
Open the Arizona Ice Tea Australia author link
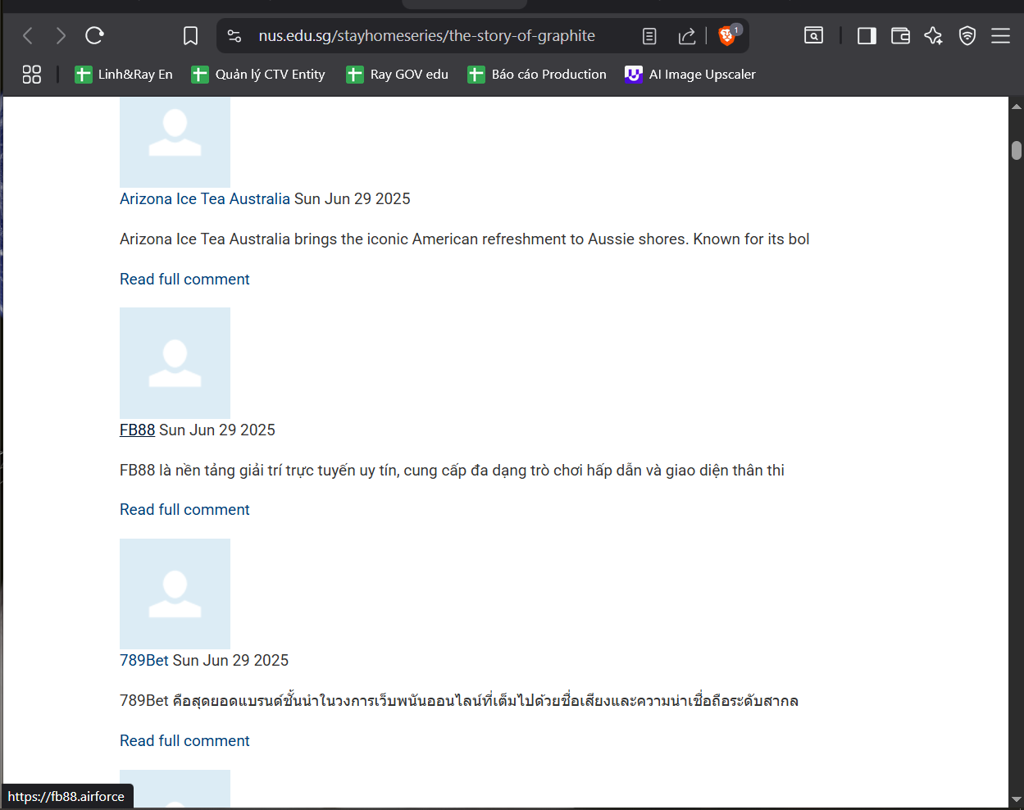[205, 199]
